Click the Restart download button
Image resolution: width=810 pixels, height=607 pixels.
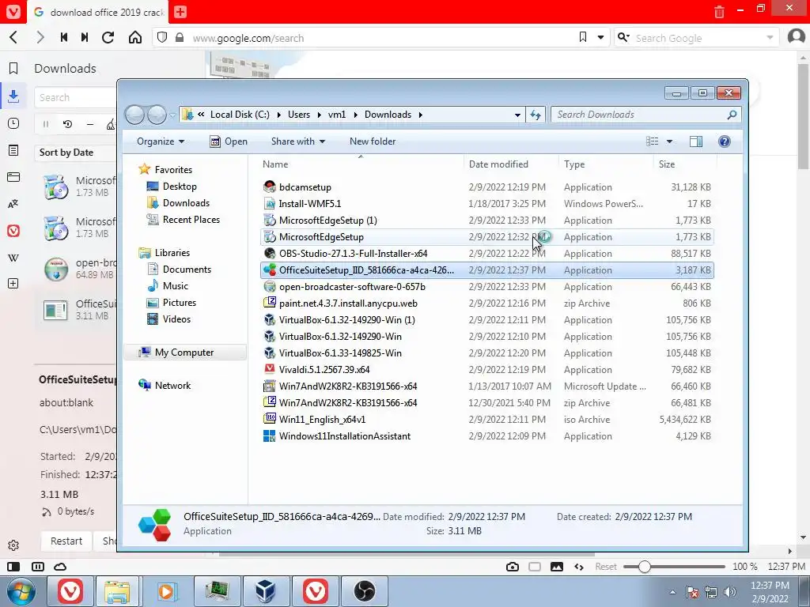pos(66,541)
